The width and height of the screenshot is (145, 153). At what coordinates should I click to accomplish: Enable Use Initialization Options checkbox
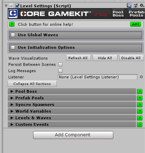[x=13, y=47]
